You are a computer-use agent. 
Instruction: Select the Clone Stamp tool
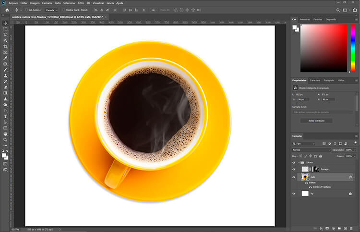5,75
